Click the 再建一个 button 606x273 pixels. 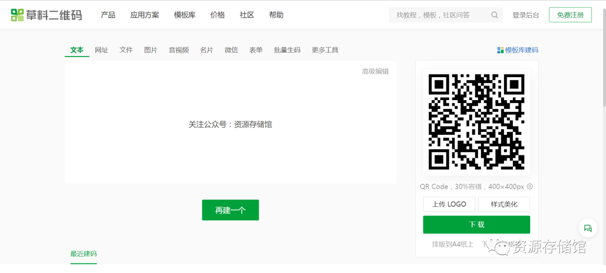point(231,210)
